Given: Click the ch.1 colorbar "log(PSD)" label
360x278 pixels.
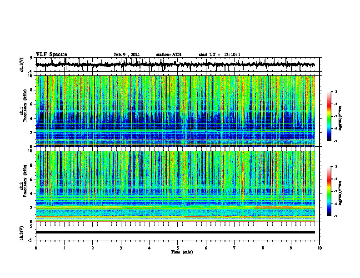Looking at the screenshot, I should pyautogui.click(x=340, y=118).
